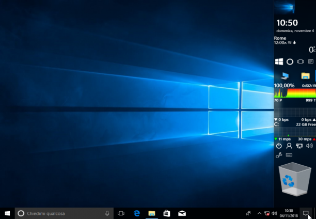Launch Microsoft Edge from the taskbar
Viewport: 316px width, 219px height.
tap(137, 213)
